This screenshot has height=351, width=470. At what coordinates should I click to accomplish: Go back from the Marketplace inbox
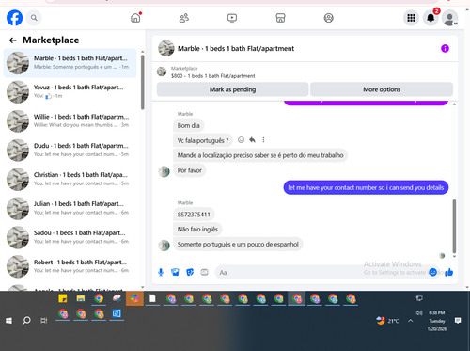click(13, 40)
